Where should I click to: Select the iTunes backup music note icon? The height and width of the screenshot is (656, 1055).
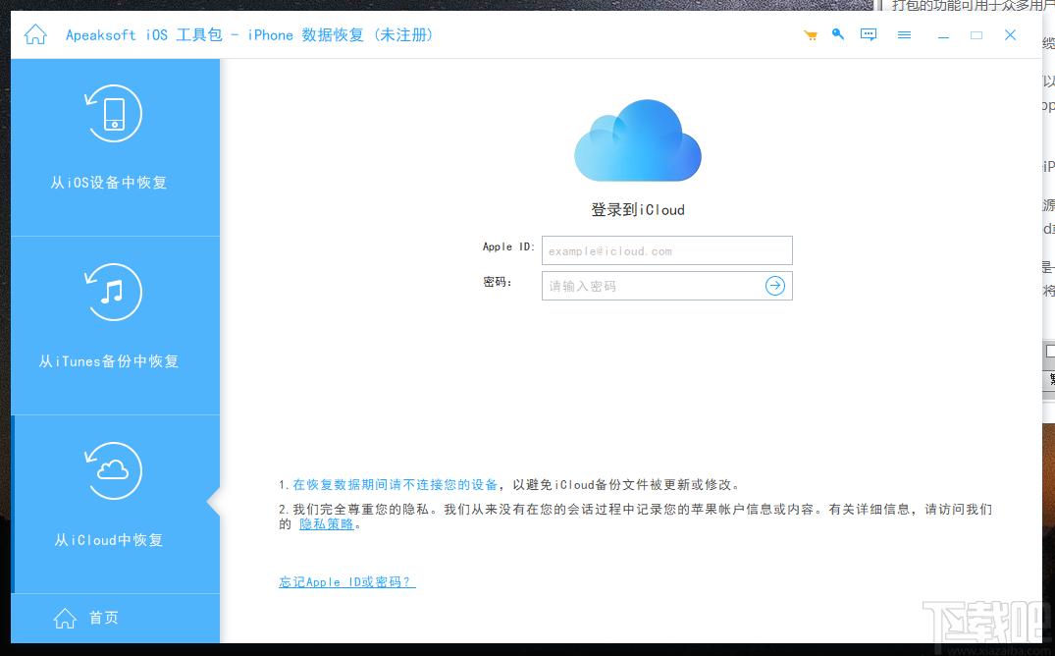114,292
